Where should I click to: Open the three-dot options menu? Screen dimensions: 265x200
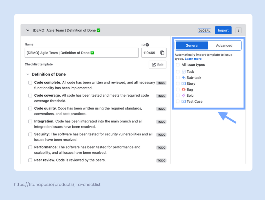pos(238,30)
